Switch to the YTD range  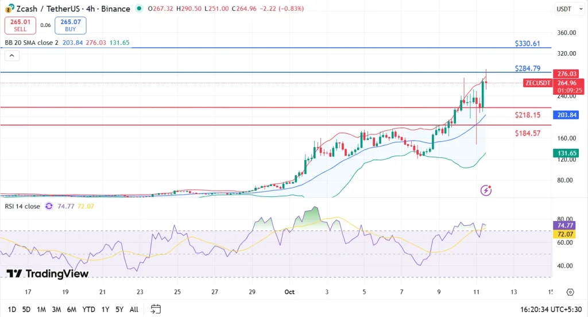pyautogui.click(x=88, y=310)
